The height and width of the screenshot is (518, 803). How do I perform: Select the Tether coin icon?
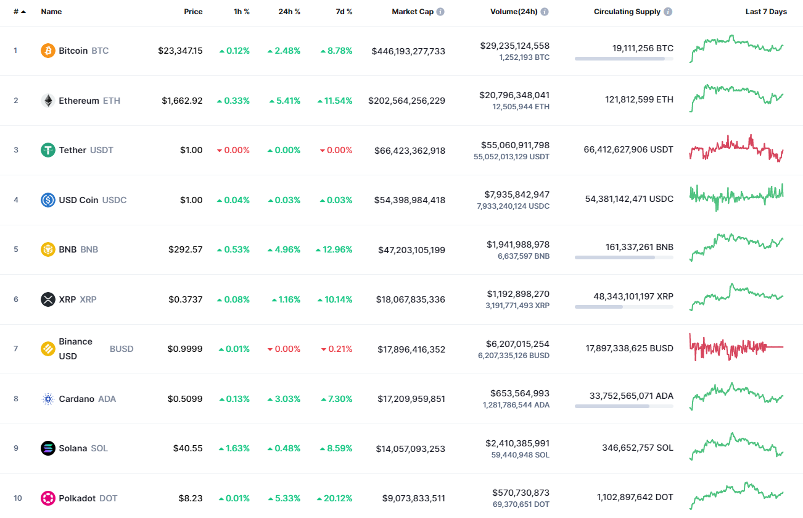(47, 149)
